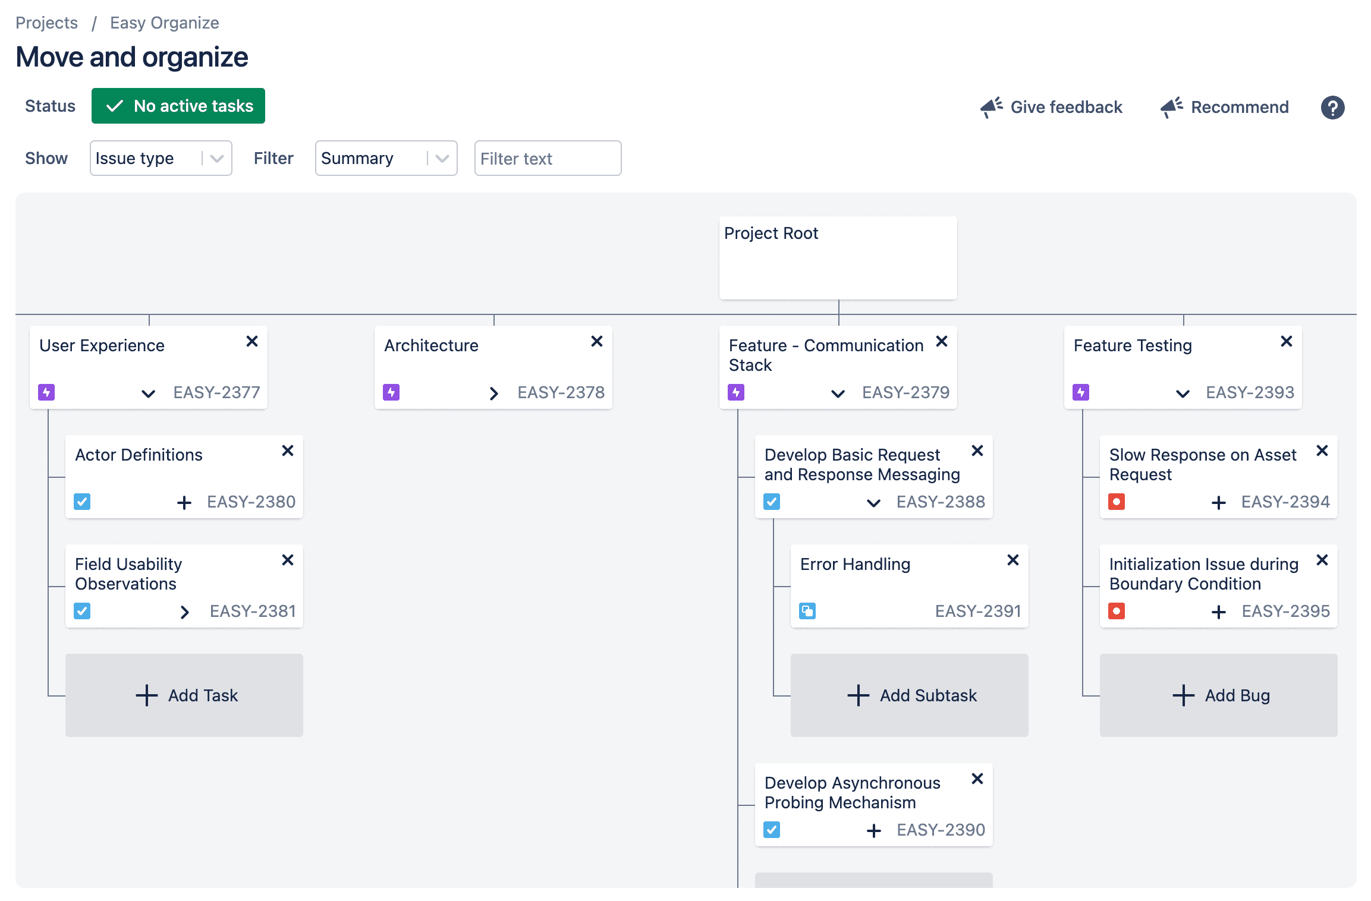Remove the Actor Definitions card
Viewport: 1371px width, 901px height.
288,450
